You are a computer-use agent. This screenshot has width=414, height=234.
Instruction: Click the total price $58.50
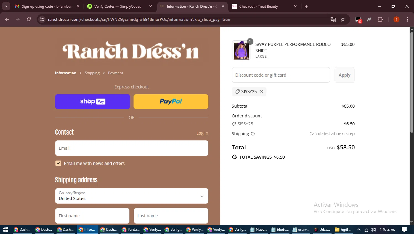click(x=346, y=147)
